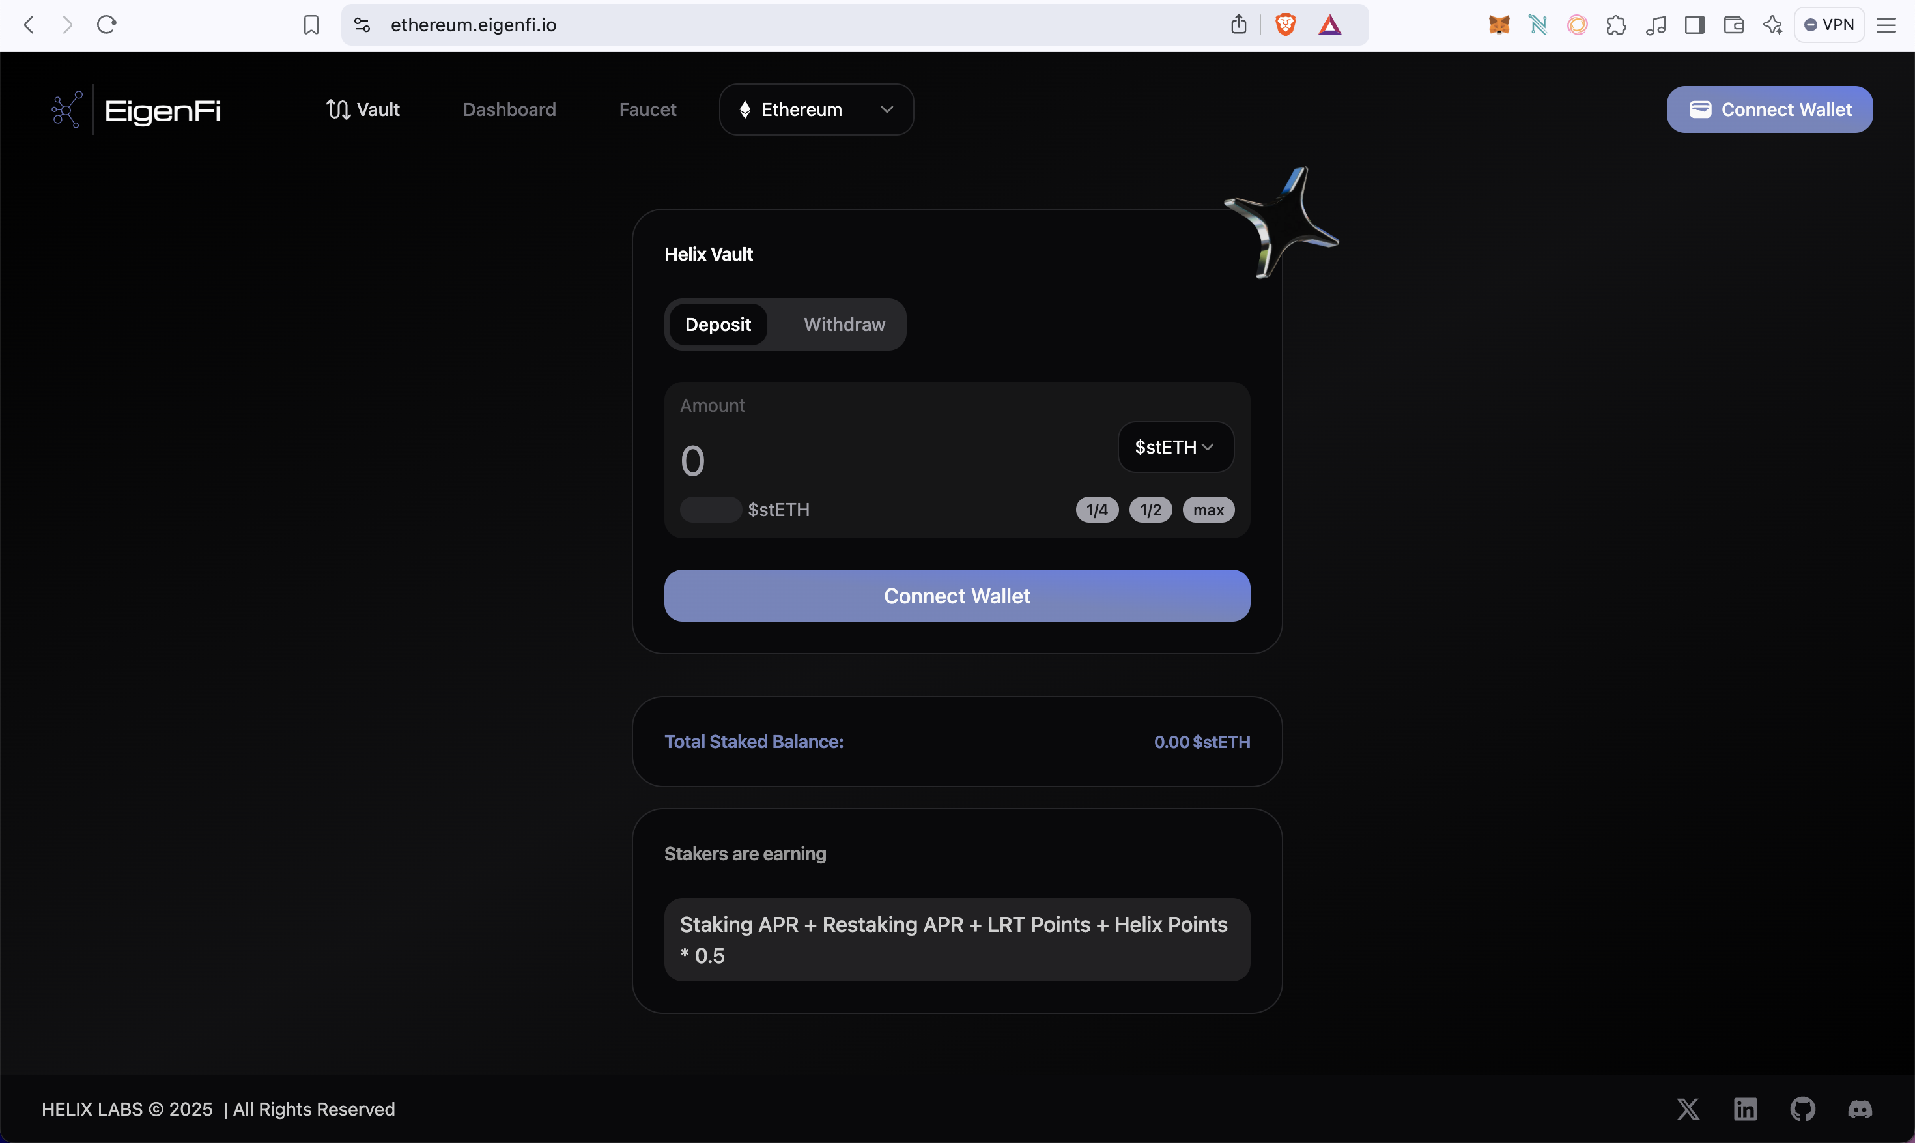Open the browser hamburger menu

click(1886, 25)
